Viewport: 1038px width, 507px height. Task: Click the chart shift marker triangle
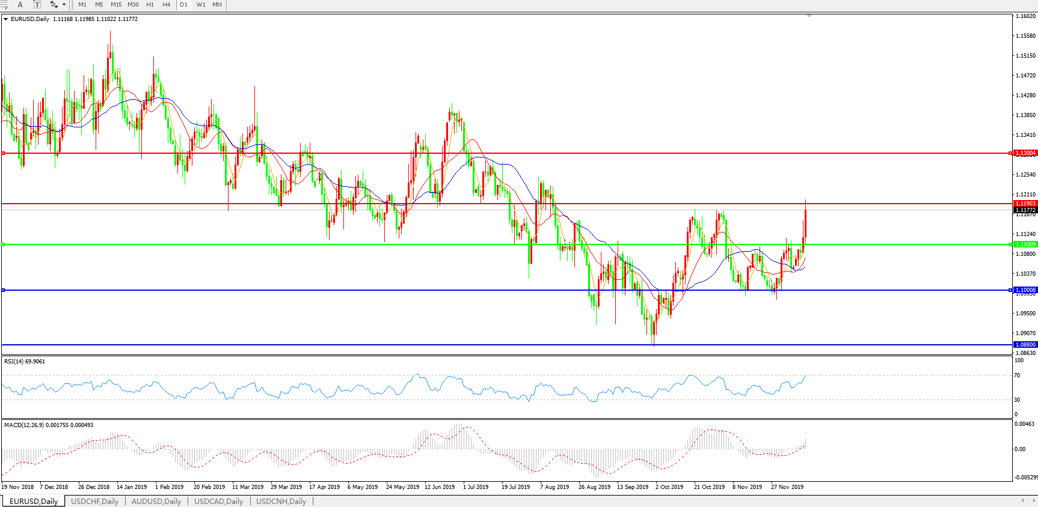809,16
